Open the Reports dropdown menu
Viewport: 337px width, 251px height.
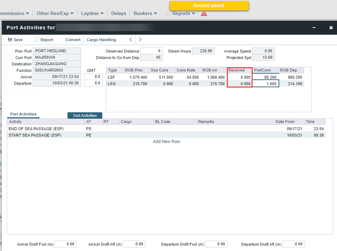tap(181, 14)
